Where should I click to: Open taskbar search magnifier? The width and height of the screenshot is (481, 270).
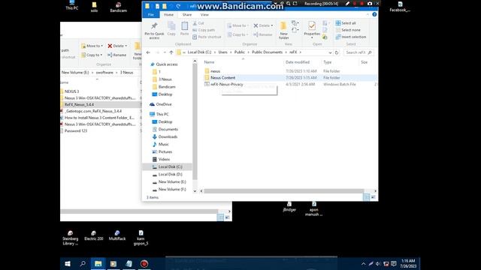(83, 263)
